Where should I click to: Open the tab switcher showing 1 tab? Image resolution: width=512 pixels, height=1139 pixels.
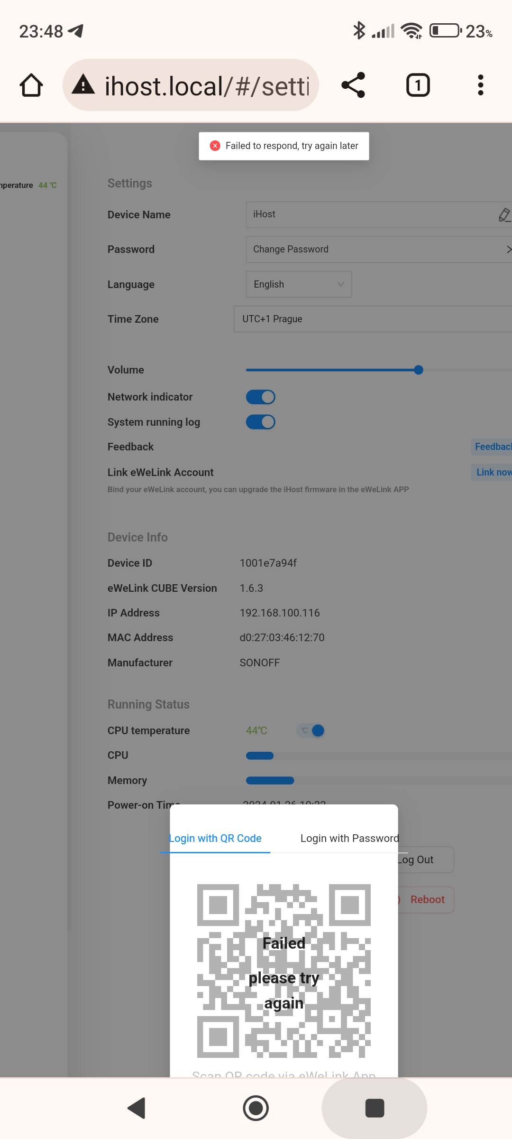coord(418,85)
